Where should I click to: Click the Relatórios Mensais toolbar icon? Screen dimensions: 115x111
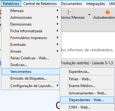click(70, 12)
